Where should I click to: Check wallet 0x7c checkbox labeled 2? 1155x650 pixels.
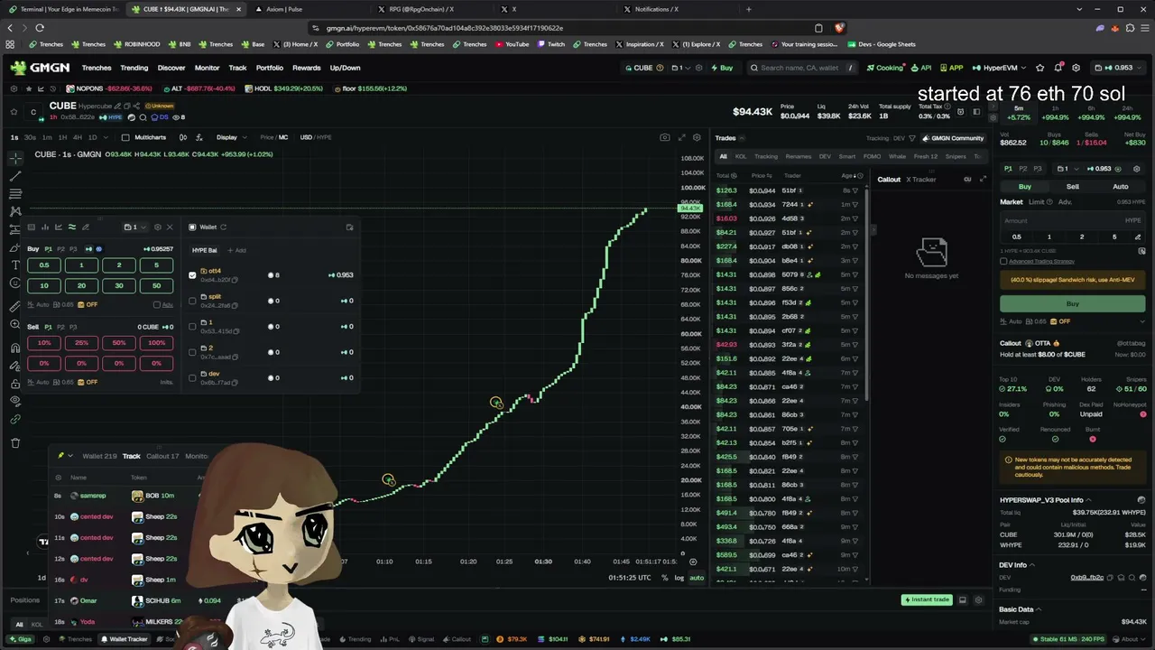[x=192, y=352]
